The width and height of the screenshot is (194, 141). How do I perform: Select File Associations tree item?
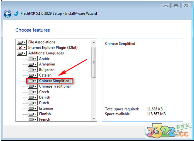pos(42,42)
